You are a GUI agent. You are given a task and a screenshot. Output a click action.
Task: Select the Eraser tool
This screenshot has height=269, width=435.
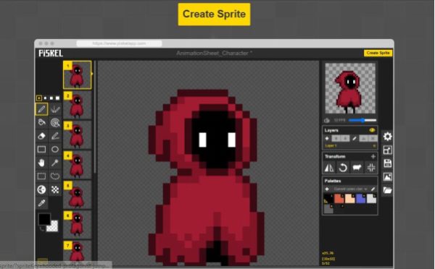click(x=41, y=136)
